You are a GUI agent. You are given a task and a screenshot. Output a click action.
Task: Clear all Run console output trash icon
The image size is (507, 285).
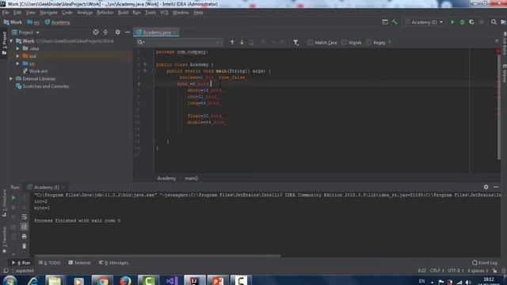click(x=24, y=246)
